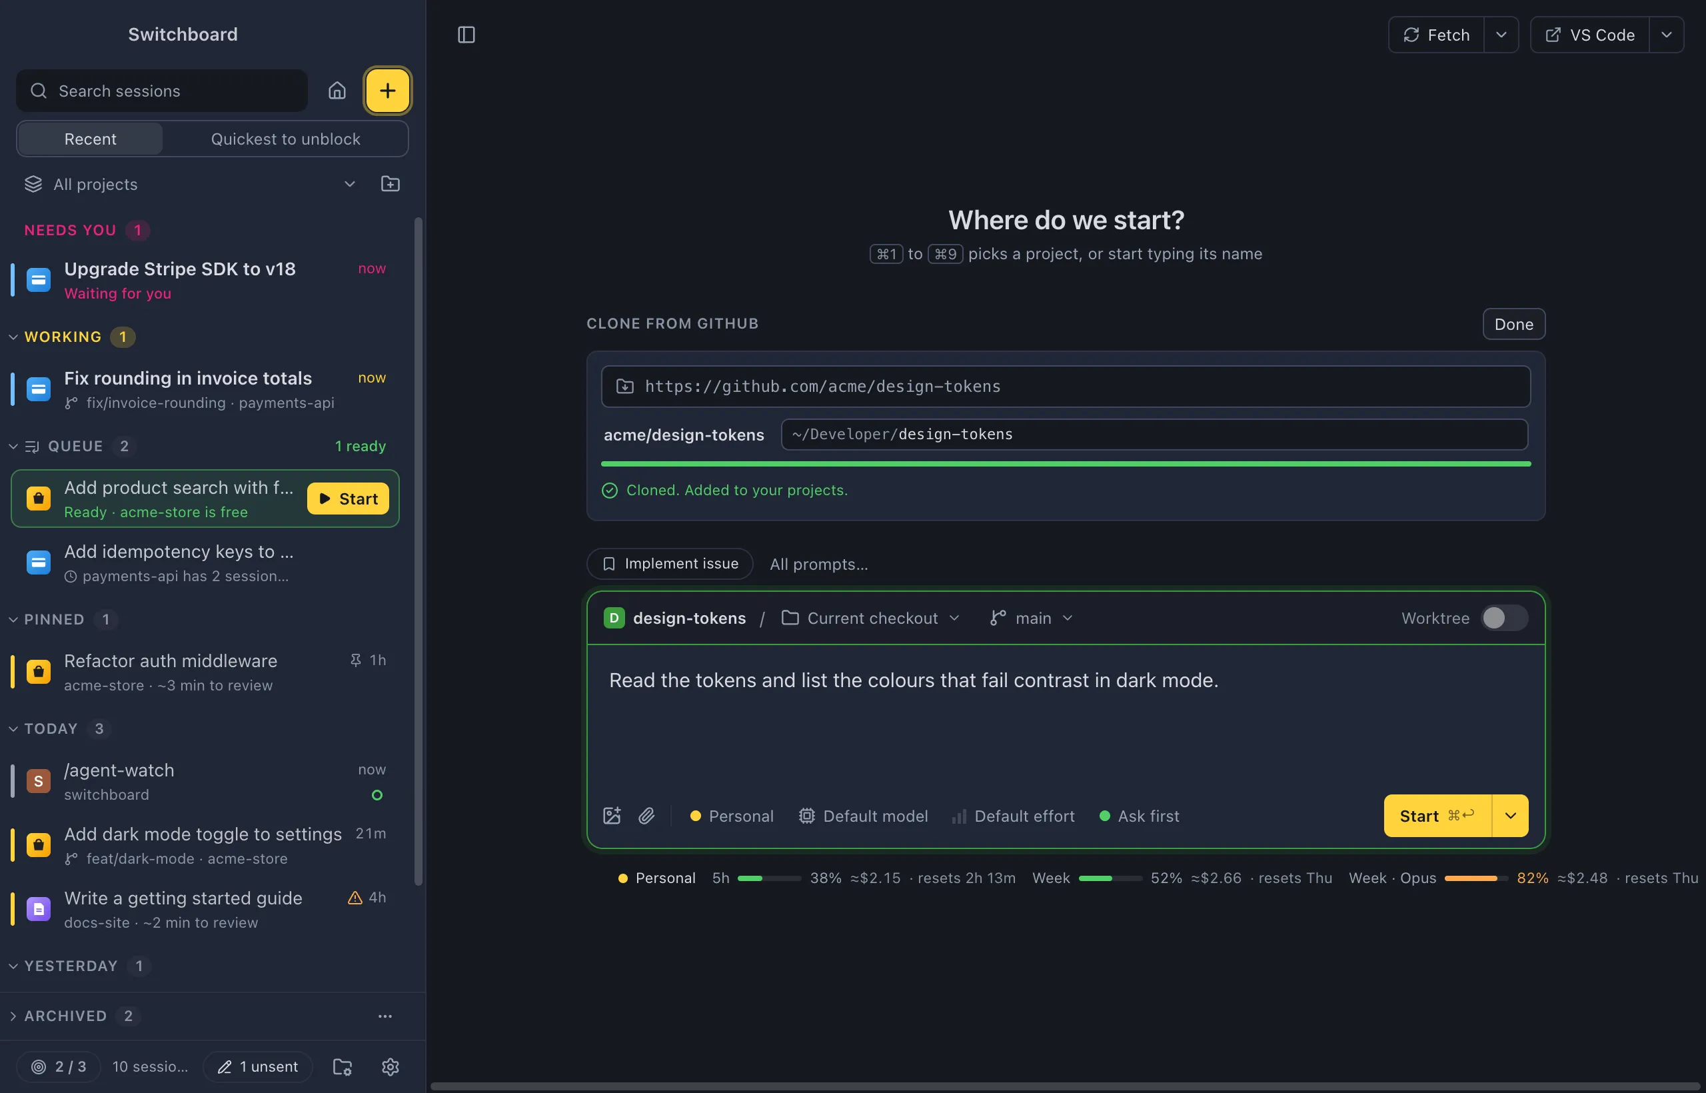The image size is (1706, 1093).
Task: Open the Current checkout dropdown
Action: pyautogui.click(x=871, y=617)
